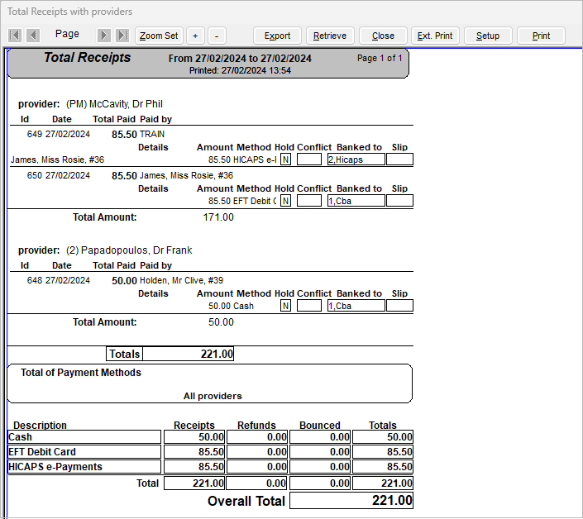583x519 pixels.
Task: Click EFT Debit Card refunds 0.00
Action: click(257, 452)
